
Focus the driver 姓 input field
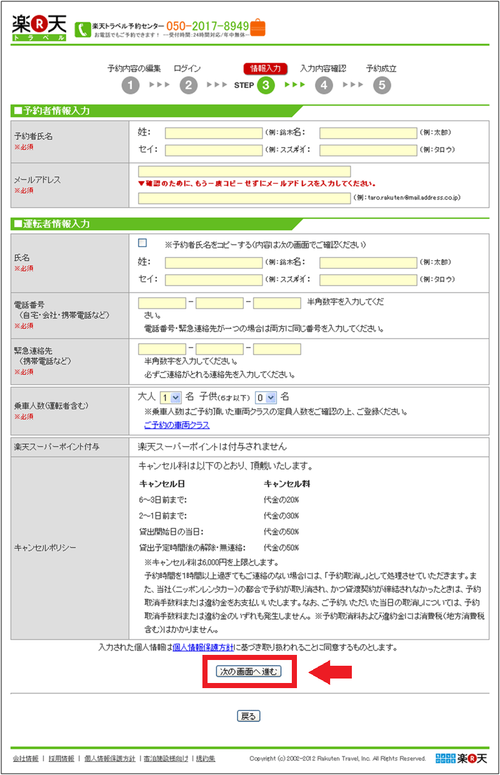click(213, 263)
